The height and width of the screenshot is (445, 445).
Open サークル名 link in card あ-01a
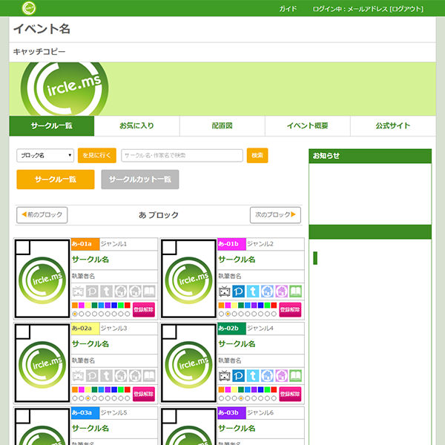(x=90, y=260)
